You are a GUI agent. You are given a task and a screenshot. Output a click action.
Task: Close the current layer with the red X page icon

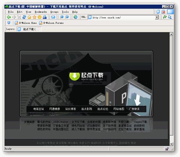(163, 12)
